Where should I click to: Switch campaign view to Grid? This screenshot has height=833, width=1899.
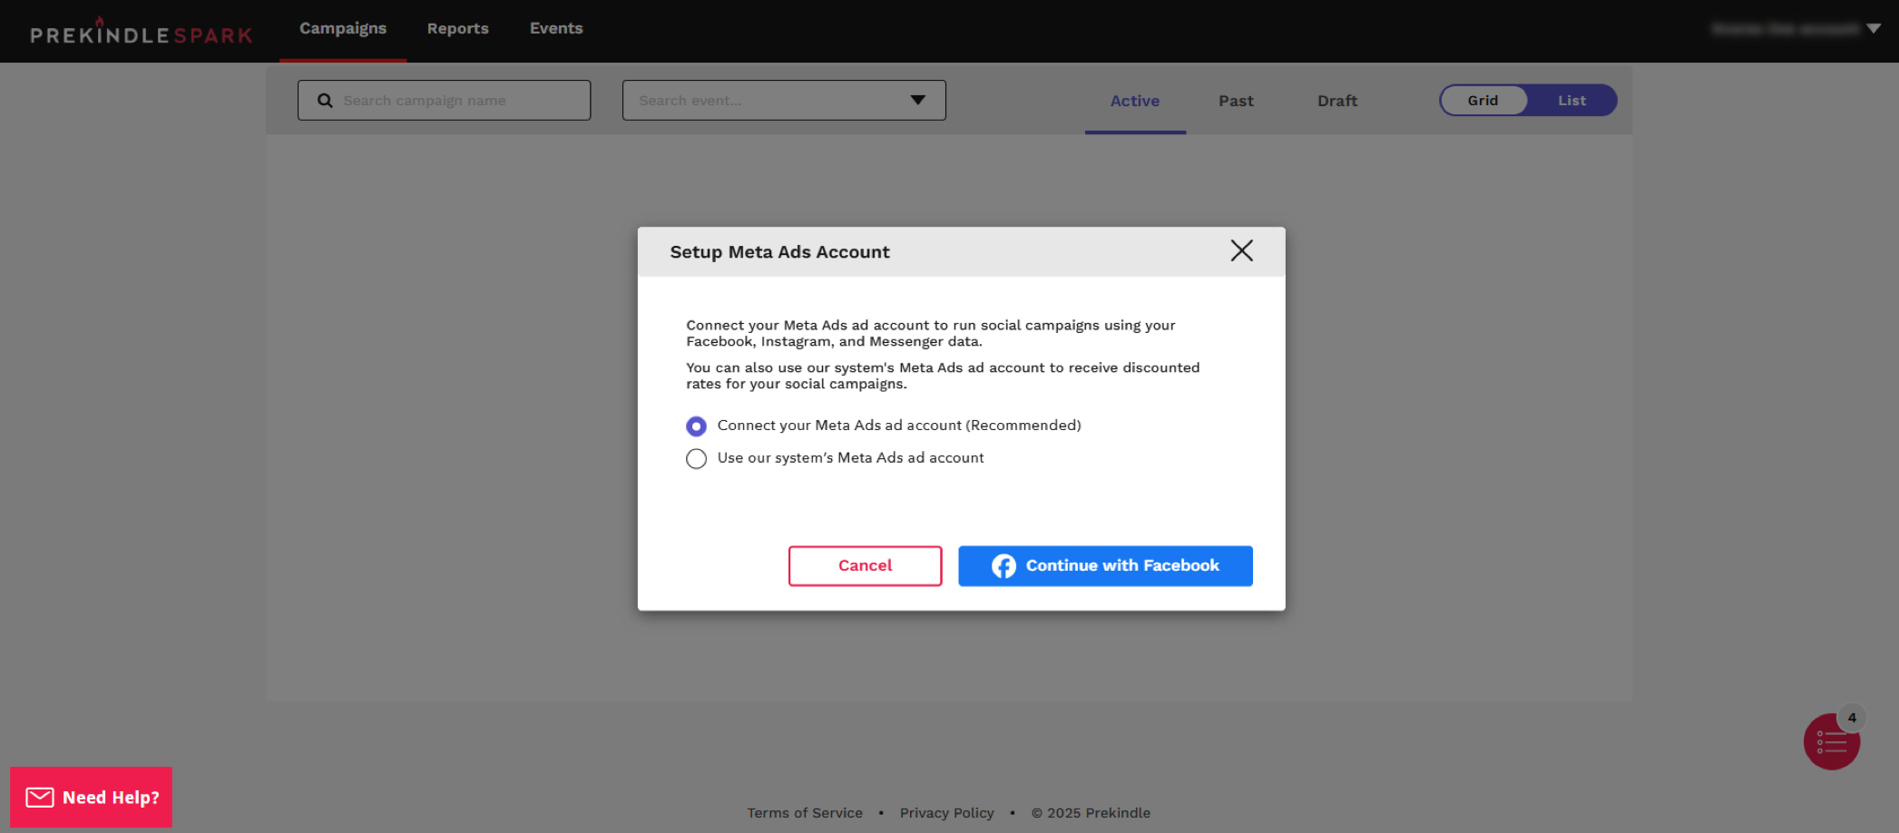tap(1483, 101)
